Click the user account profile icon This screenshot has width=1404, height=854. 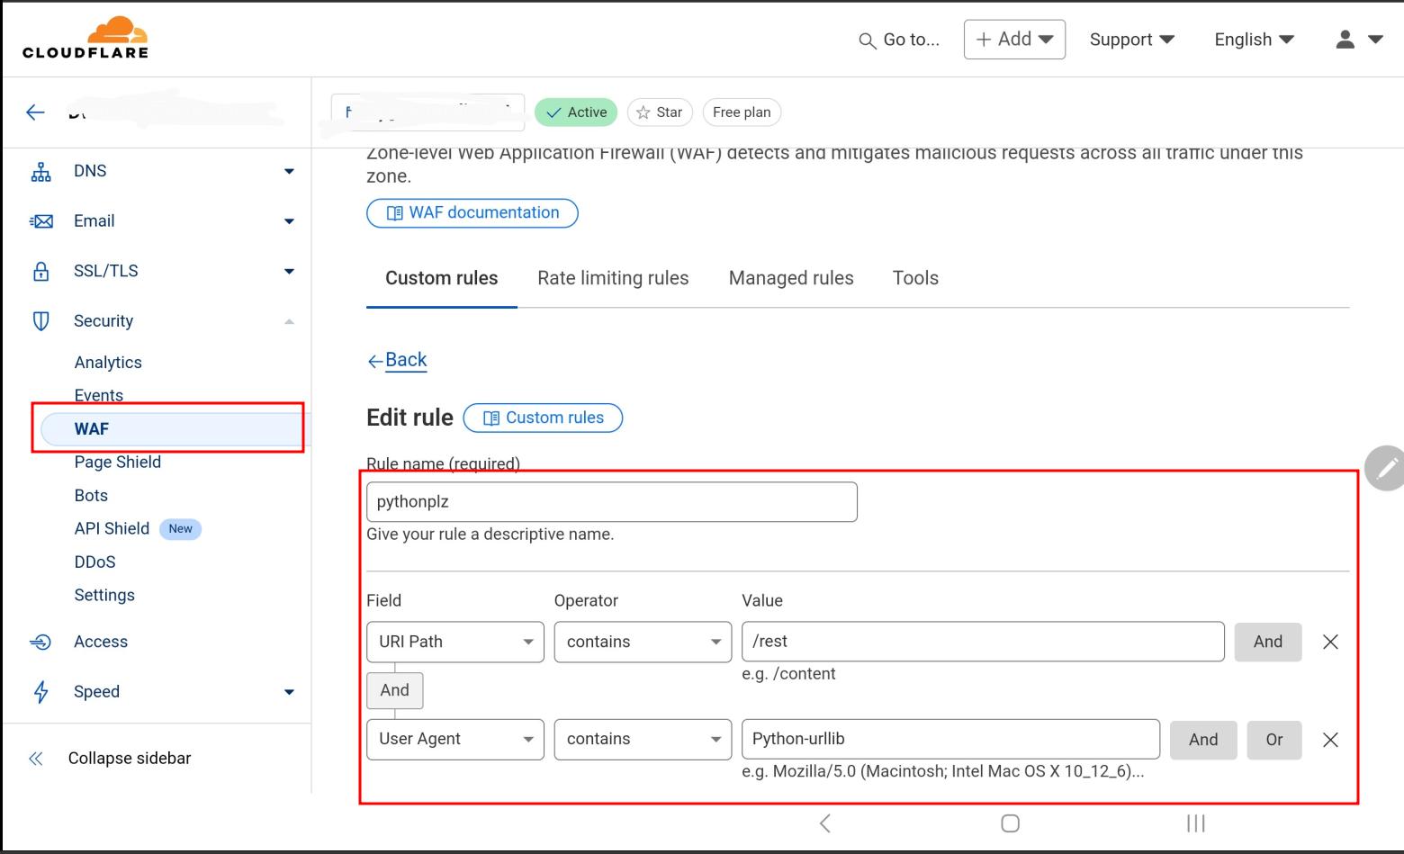[1345, 40]
